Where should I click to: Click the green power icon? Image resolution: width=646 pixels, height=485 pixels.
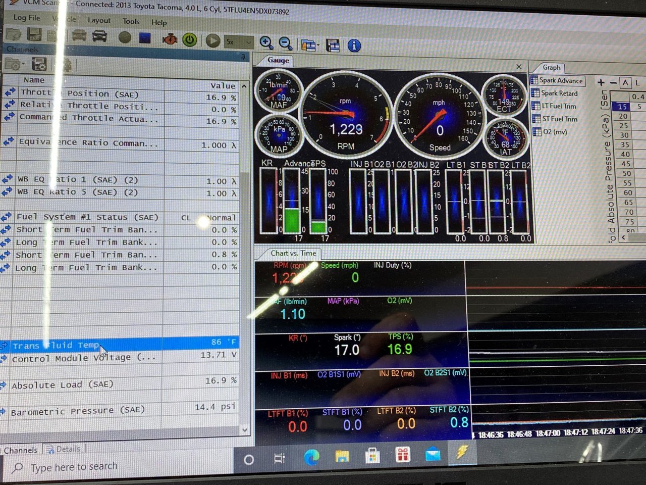190,39
